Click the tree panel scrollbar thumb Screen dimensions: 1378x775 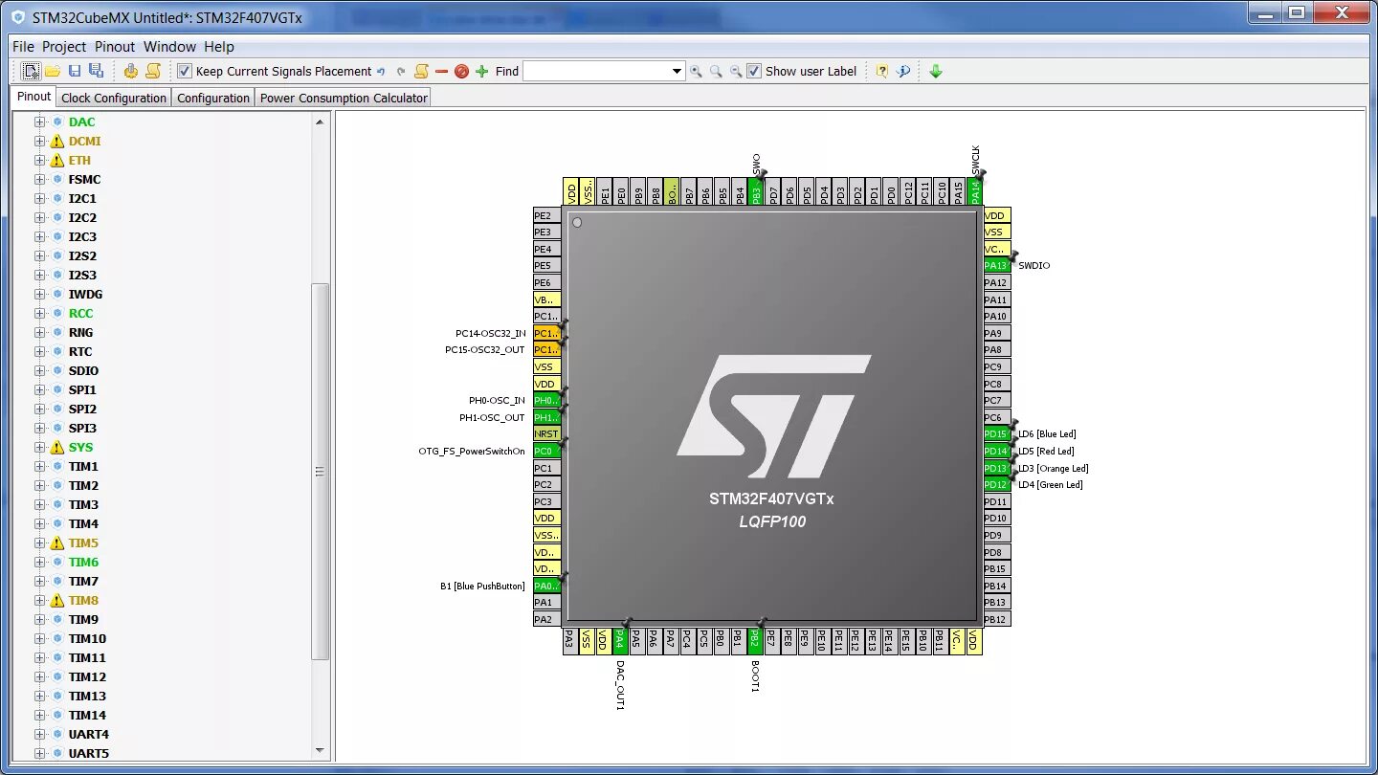(321, 471)
